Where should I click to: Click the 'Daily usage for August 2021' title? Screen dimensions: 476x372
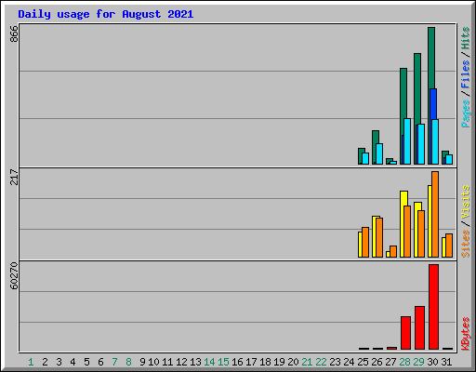pyautogui.click(x=106, y=14)
